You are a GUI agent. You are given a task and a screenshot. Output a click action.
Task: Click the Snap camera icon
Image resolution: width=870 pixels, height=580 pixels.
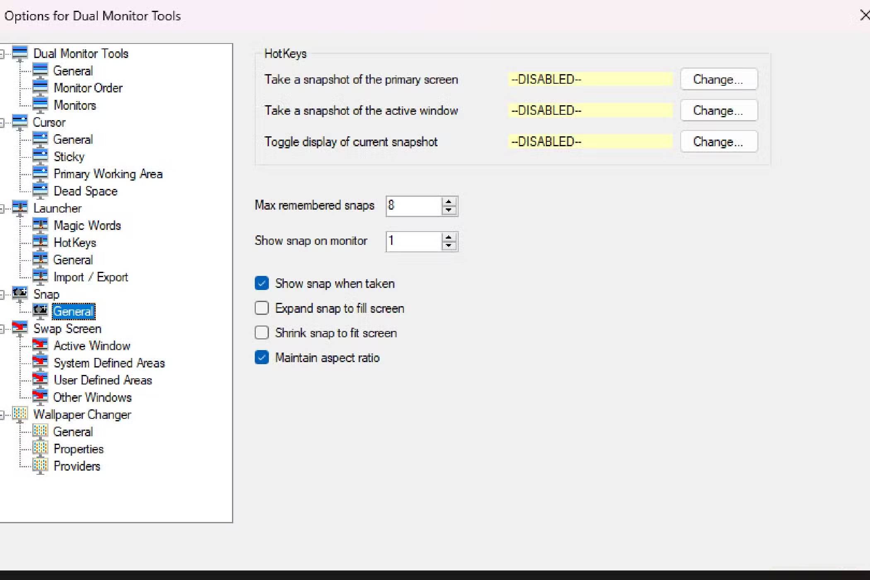point(19,293)
